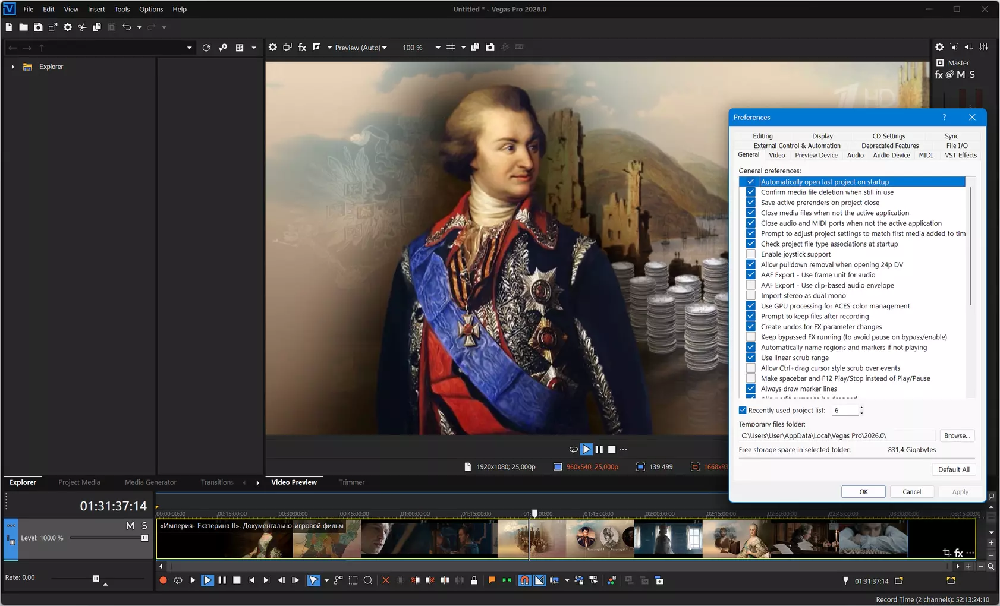Open the edit tool selector dropdown arrow
Image resolution: width=1000 pixels, height=606 pixels.
coord(326,580)
